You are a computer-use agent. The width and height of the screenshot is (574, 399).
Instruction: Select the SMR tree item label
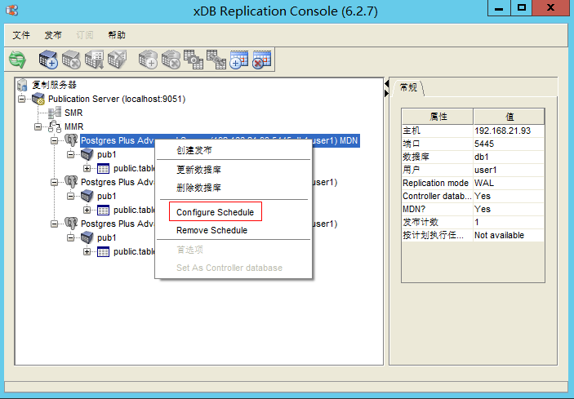[x=73, y=113]
